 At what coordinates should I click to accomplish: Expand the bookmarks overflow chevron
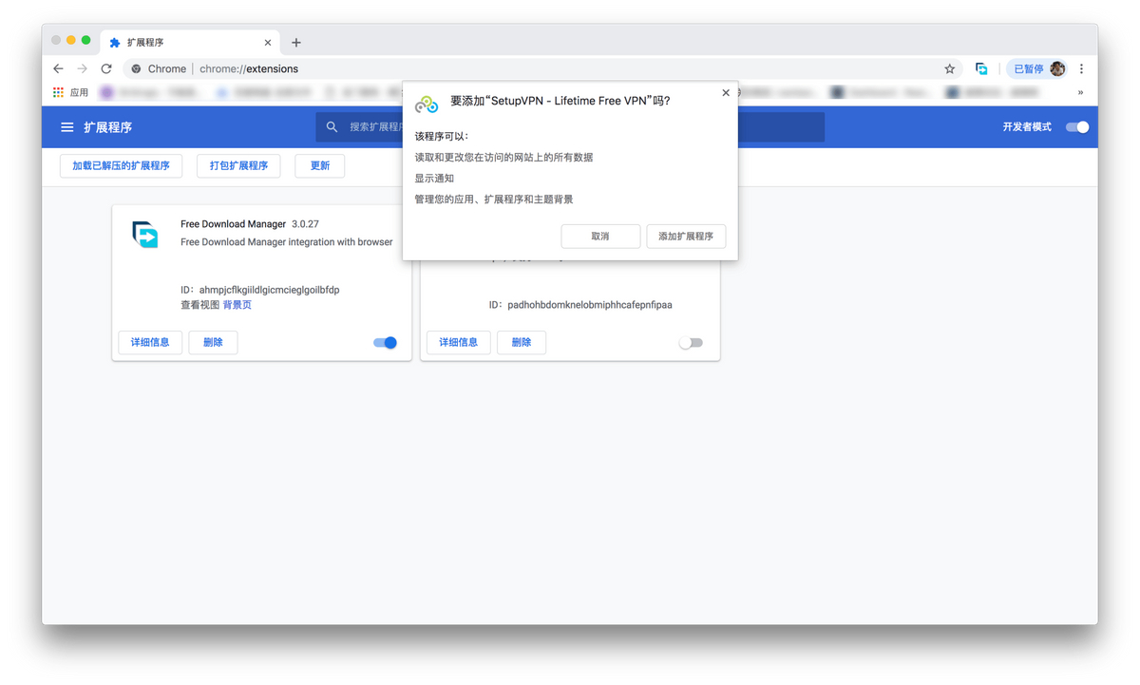pos(1080,92)
